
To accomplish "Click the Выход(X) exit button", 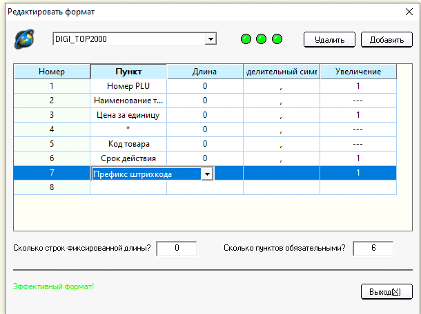I will pos(381,292).
